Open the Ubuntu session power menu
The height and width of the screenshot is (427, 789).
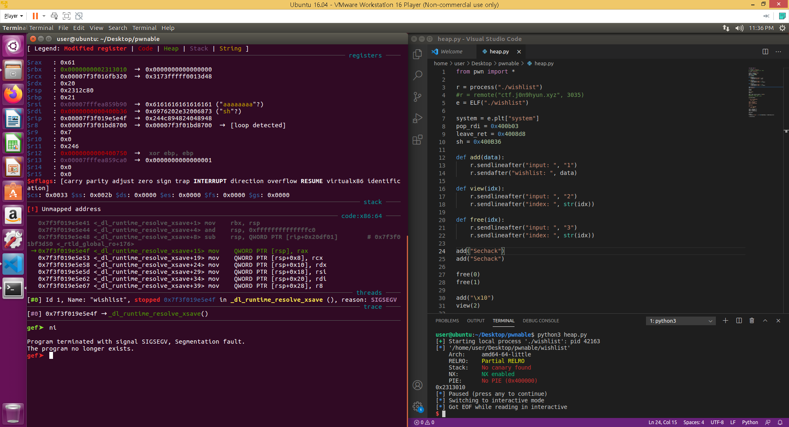pyautogui.click(x=782, y=28)
